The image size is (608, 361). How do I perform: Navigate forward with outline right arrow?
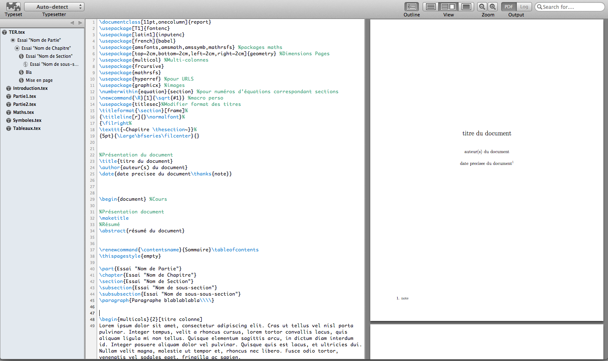(80, 23)
